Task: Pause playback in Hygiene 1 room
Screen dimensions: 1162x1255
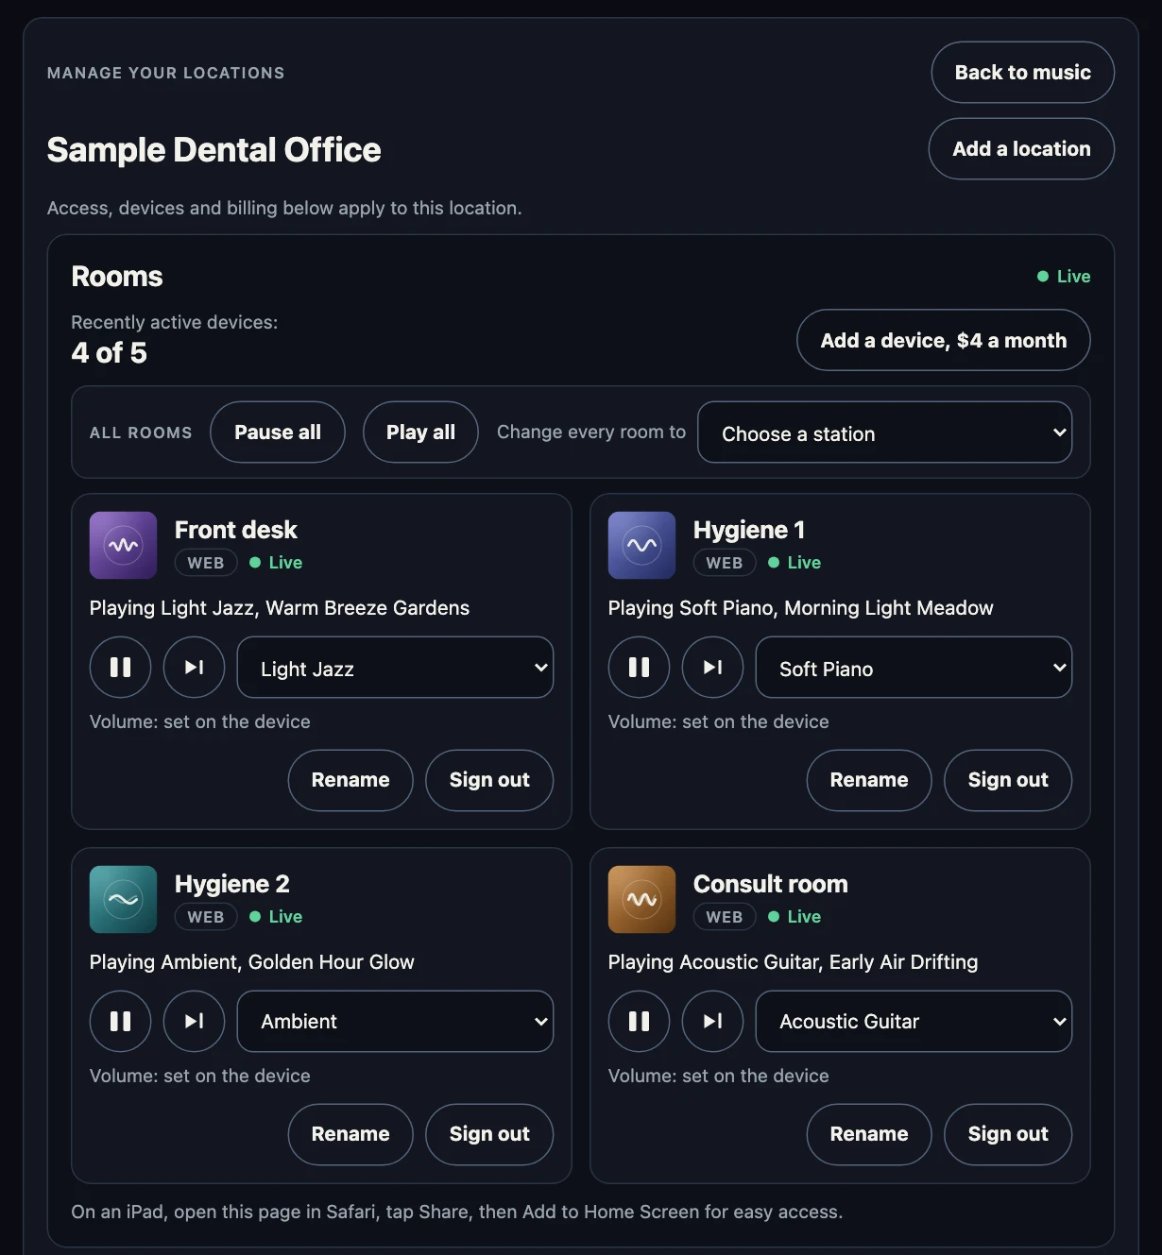Action: click(639, 668)
